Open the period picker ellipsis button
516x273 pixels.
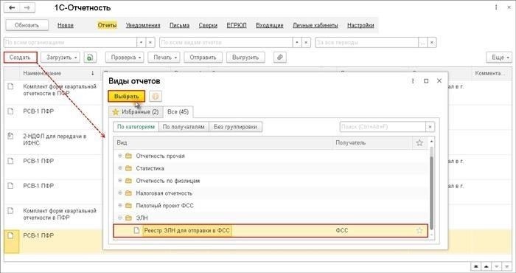[423, 43]
